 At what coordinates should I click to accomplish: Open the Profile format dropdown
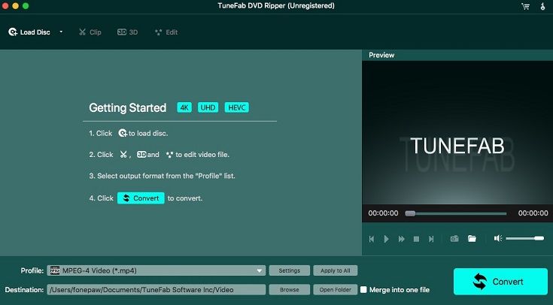coord(156,270)
